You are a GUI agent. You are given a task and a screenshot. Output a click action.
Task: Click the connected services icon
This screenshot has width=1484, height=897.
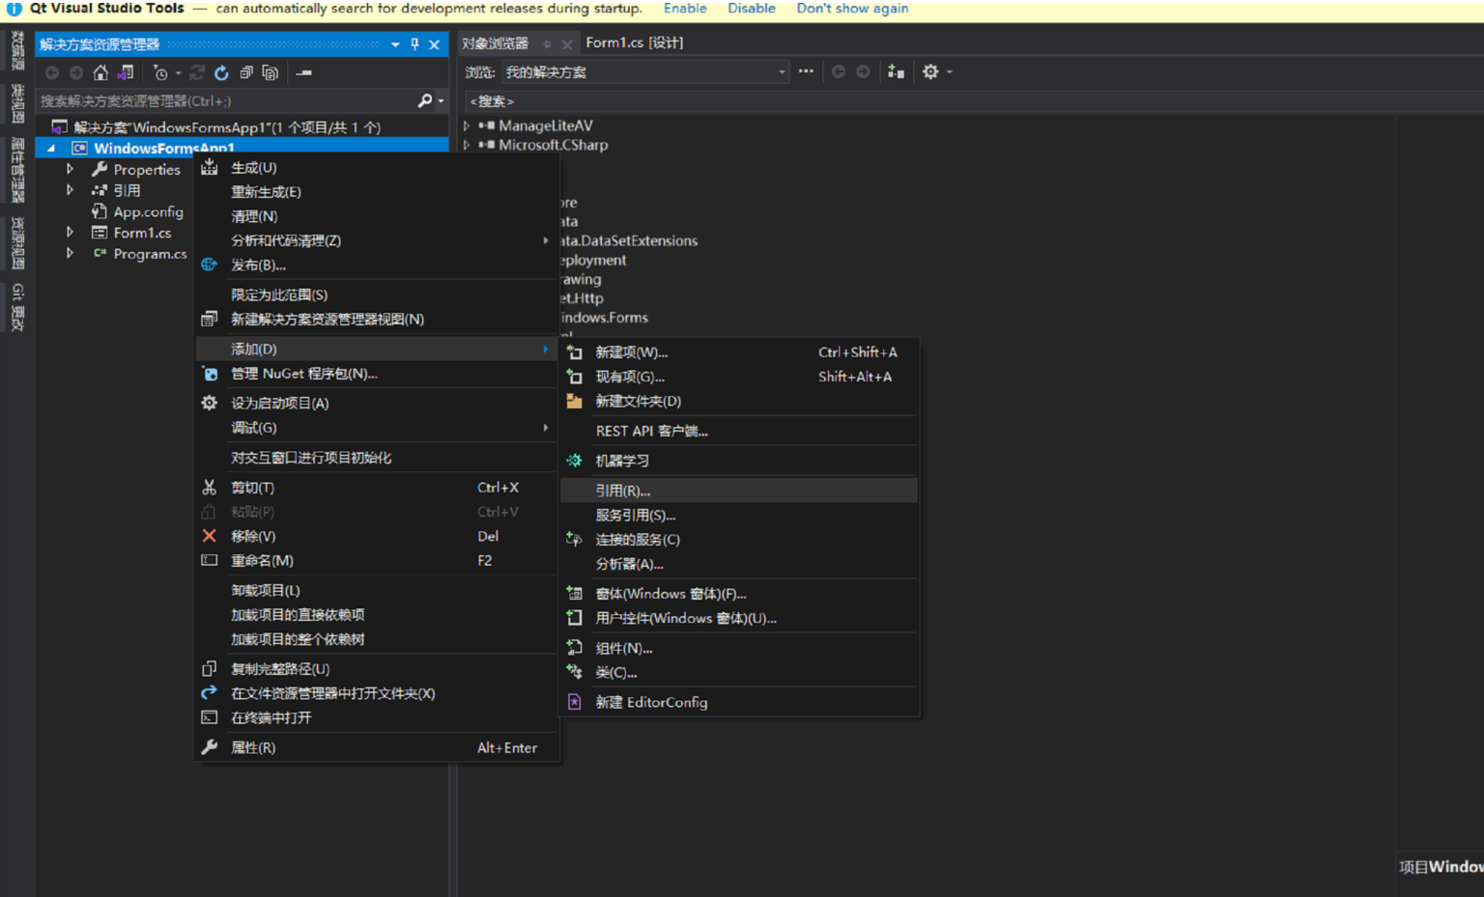point(575,540)
